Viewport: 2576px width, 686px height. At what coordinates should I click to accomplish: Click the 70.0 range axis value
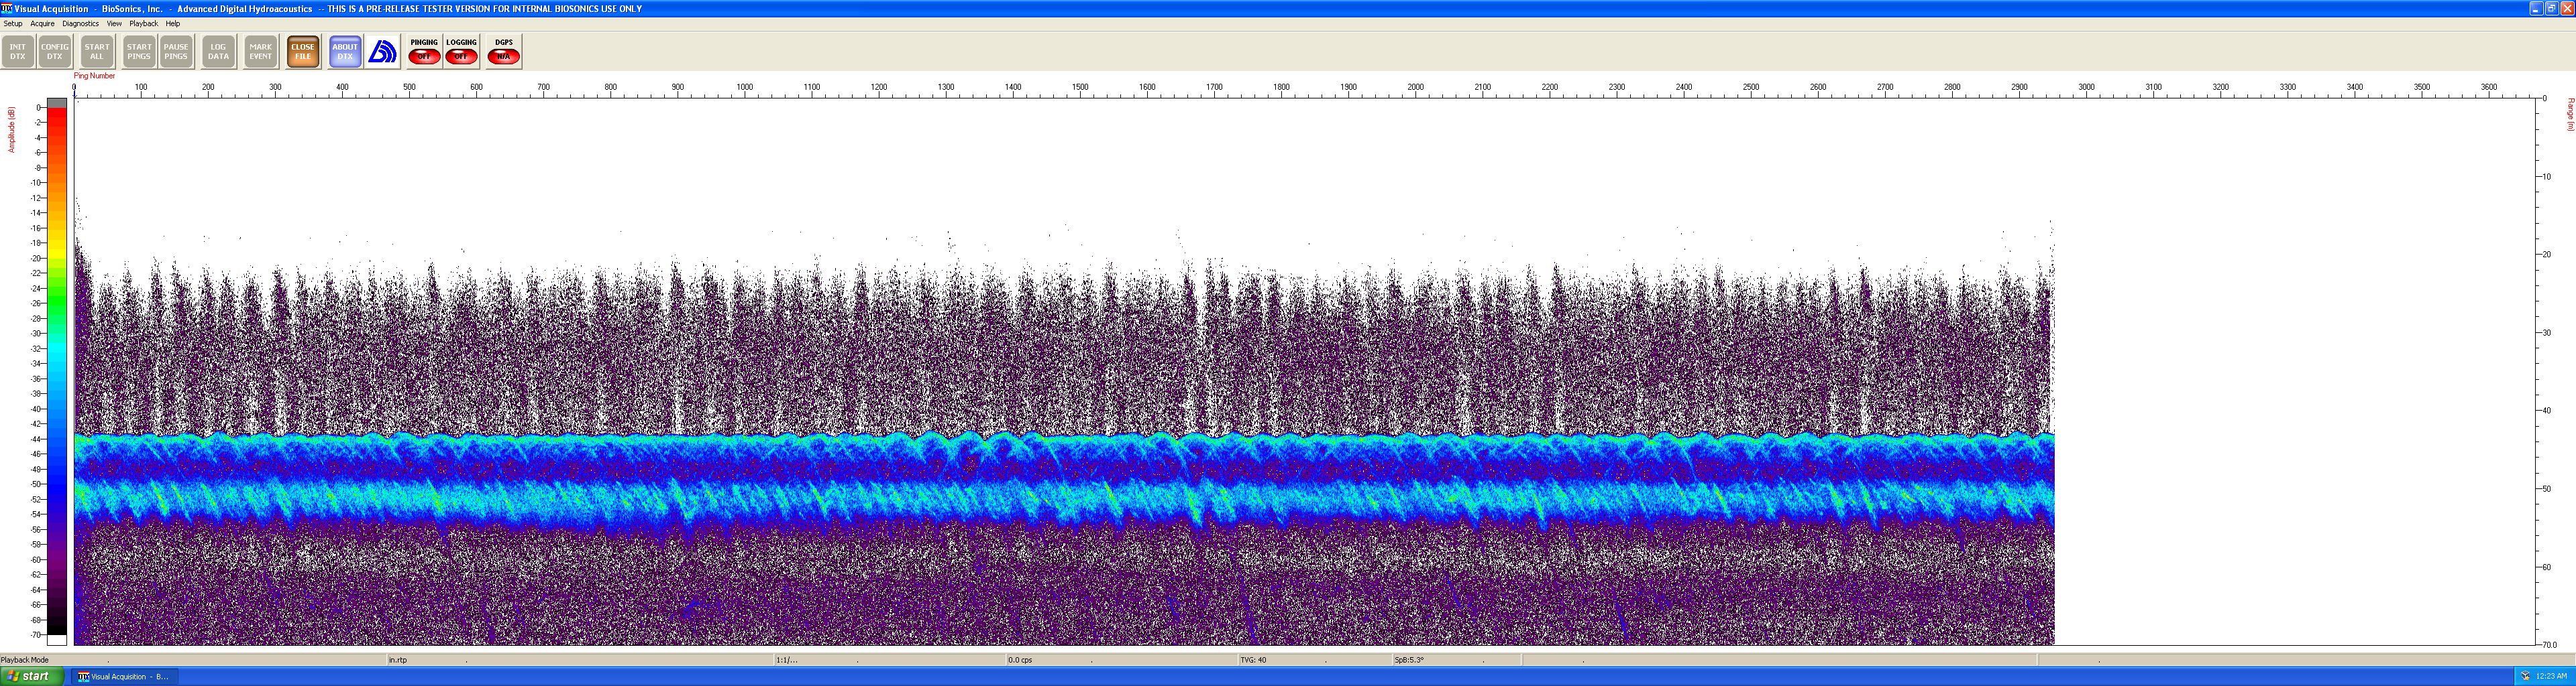[x=2550, y=645]
